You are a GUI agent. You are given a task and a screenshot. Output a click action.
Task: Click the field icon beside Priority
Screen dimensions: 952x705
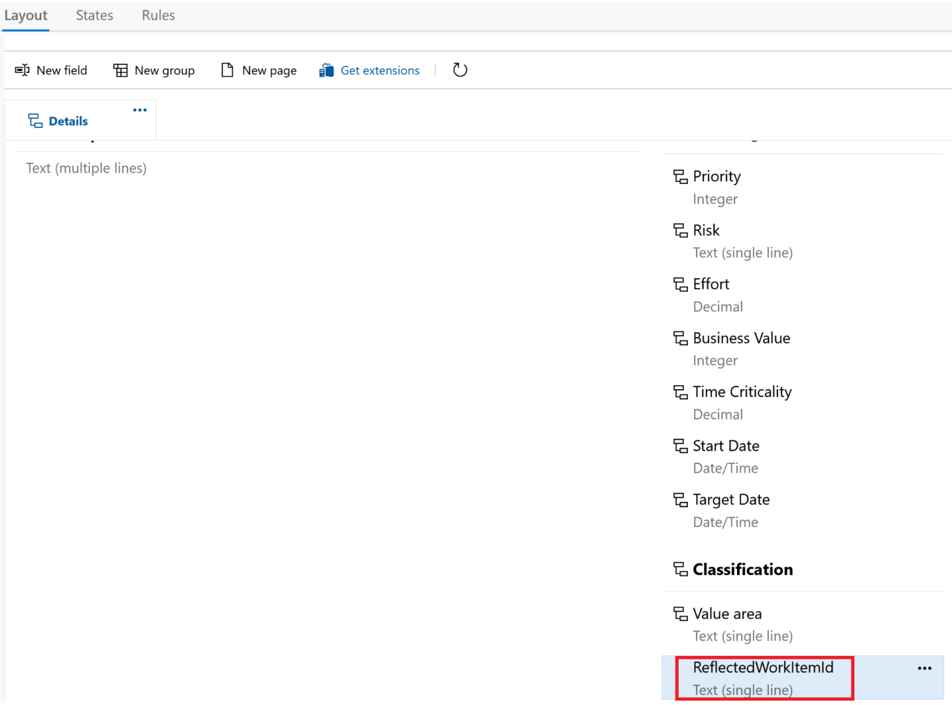pyautogui.click(x=681, y=176)
